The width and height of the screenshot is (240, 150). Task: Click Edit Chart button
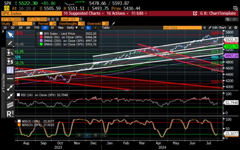[217, 28]
